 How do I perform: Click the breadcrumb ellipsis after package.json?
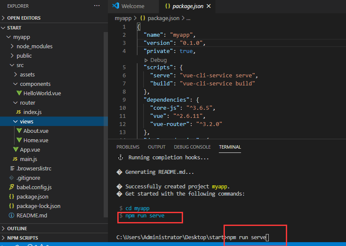click(188, 18)
